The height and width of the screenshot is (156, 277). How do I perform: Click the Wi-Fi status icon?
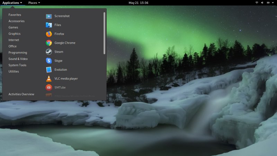click(x=257, y=3)
